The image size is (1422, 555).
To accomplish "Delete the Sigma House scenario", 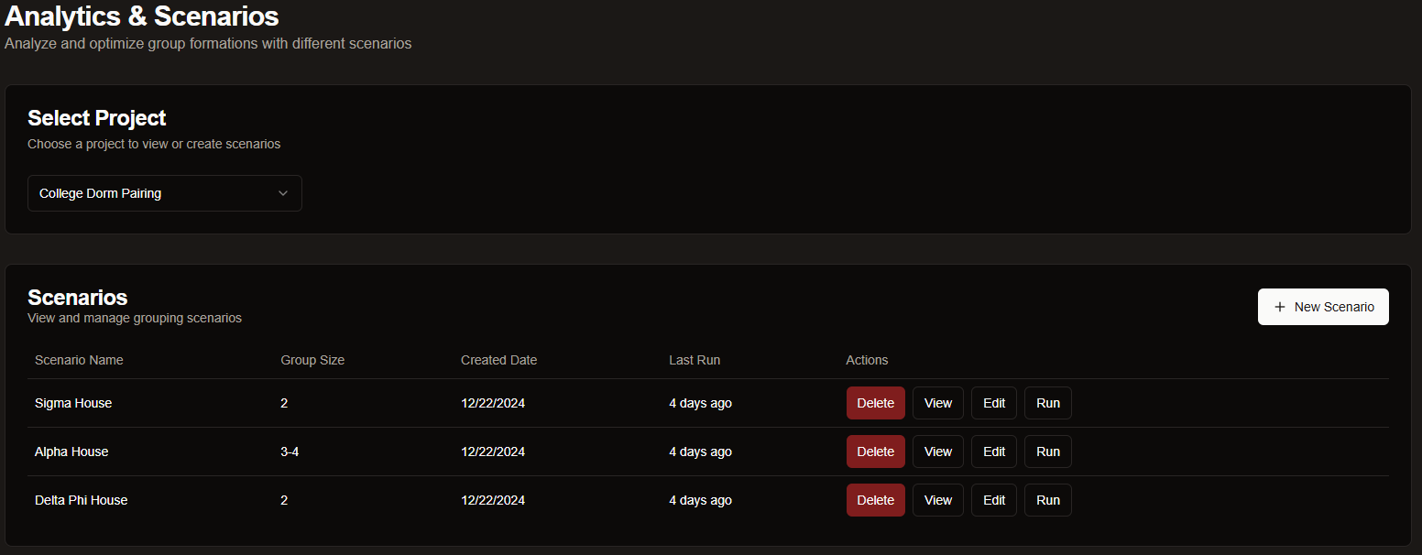I will click(x=875, y=402).
